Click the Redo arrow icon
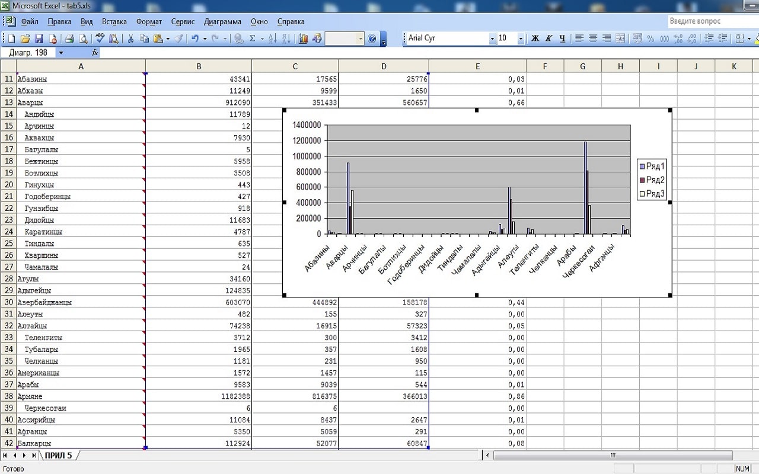Image resolution: width=759 pixels, height=474 pixels. pyautogui.click(x=215, y=39)
